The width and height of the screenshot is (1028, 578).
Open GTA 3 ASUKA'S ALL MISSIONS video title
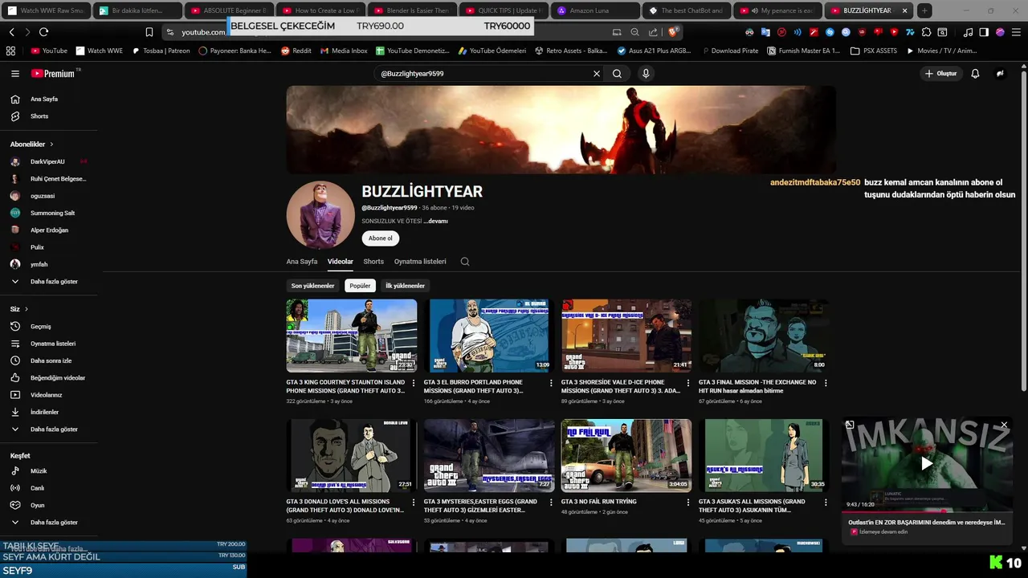752,506
